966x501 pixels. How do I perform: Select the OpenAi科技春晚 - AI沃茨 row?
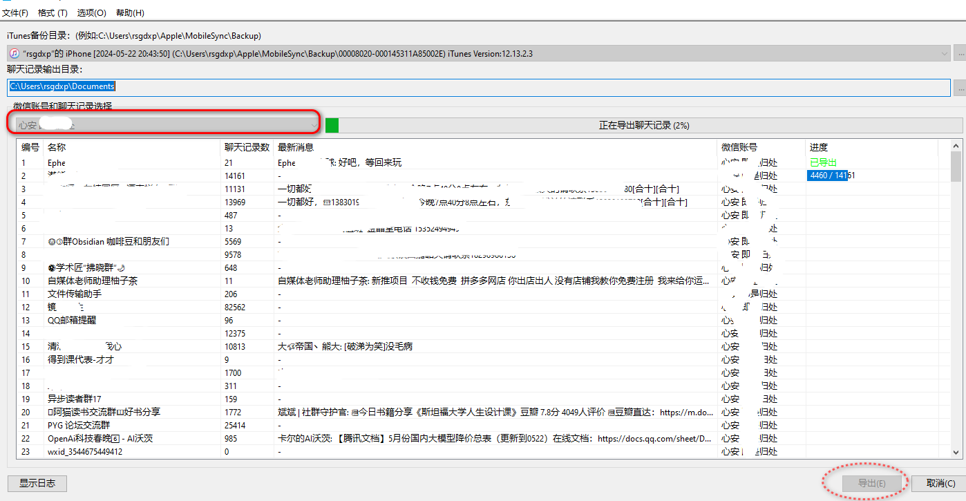pyautogui.click(x=484, y=438)
